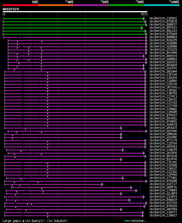
Task: Select the UniRef100_Q7S1D3 label
Action: pos(163,49)
